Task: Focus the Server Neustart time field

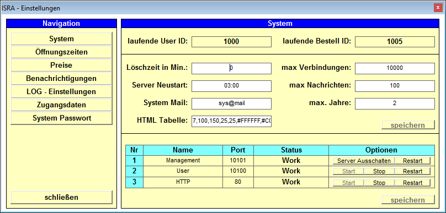Action: pyautogui.click(x=231, y=86)
